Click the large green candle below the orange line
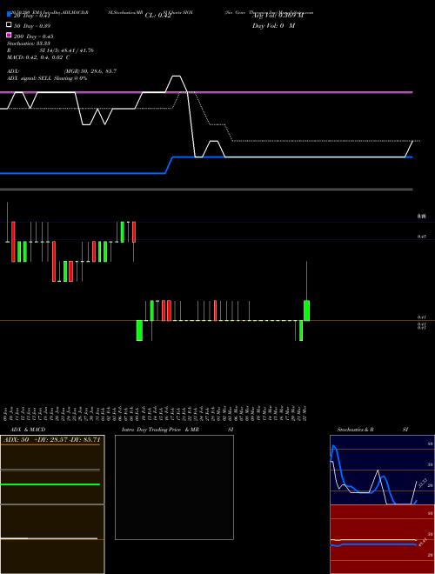This screenshot has height=574, width=435. 139,330
